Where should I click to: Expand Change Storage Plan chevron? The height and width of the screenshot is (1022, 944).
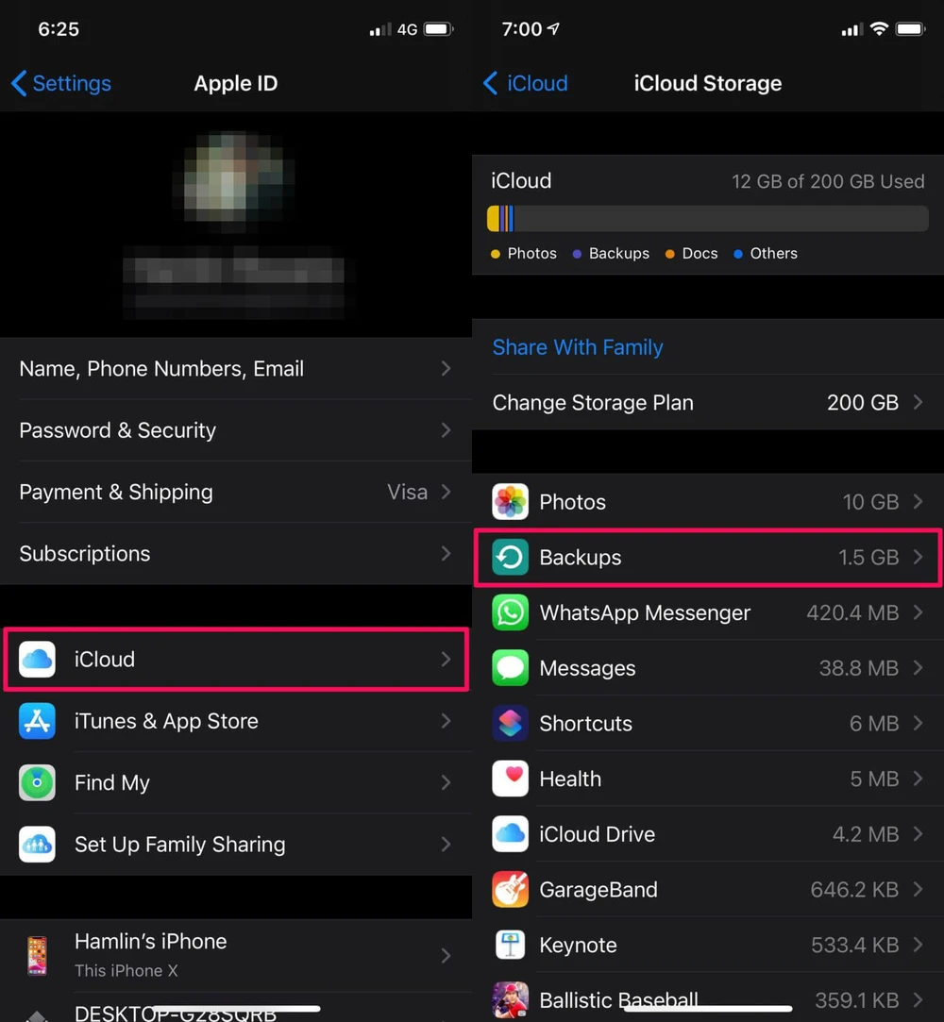918,403
